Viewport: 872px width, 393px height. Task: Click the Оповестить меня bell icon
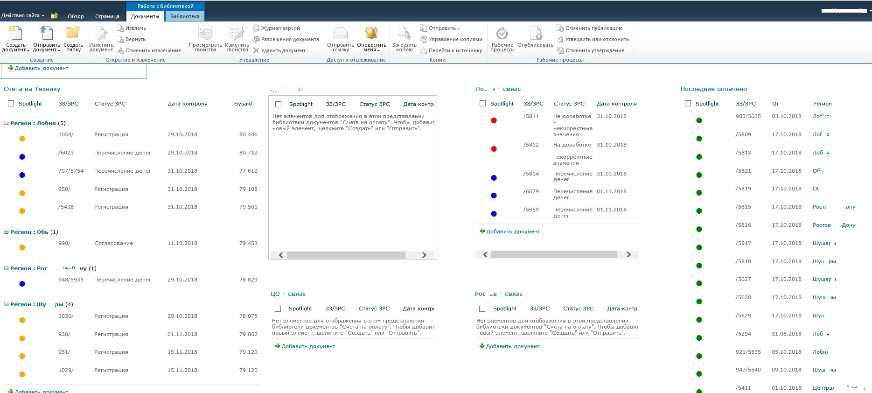(371, 33)
